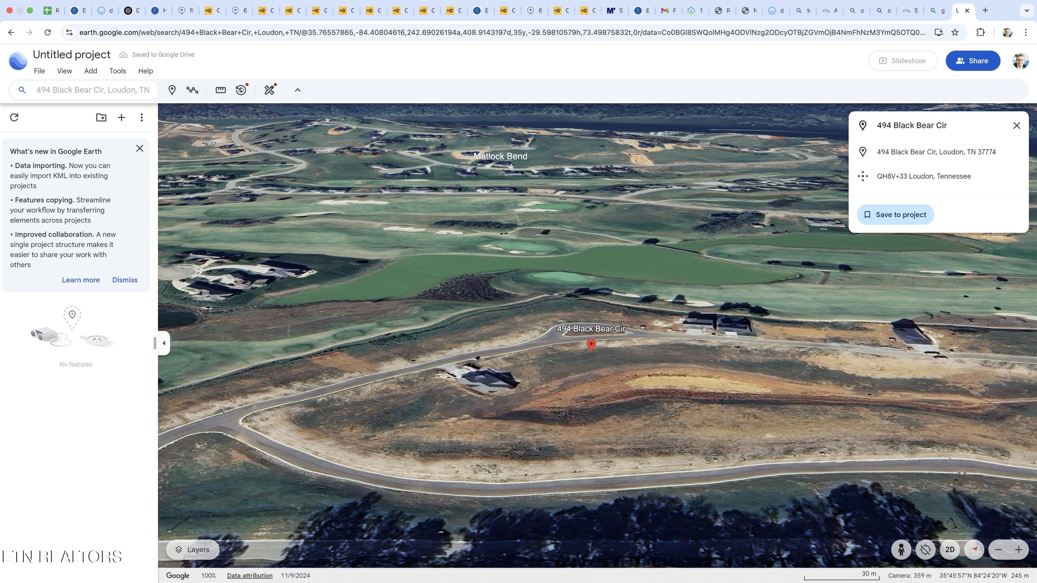Open a new browser tab
This screenshot has height=583, width=1037.
click(985, 10)
